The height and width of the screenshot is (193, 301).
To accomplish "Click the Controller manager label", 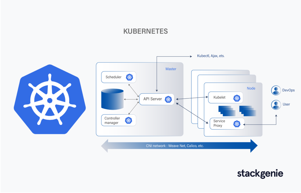I will [112, 121].
